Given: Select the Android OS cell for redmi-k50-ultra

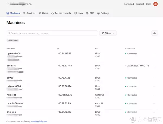Looking at the screenshot, I should pyautogui.click(x=99, y=103).
